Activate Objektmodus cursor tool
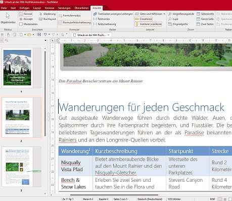The width and height of the screenshot is (232, 201). (8, 18)
